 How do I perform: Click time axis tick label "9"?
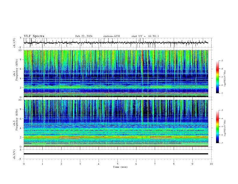(192, 164)
